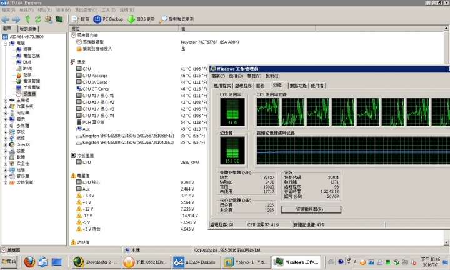Expand the 顯示 display tree node
The image size is (450, 270).
6,119
